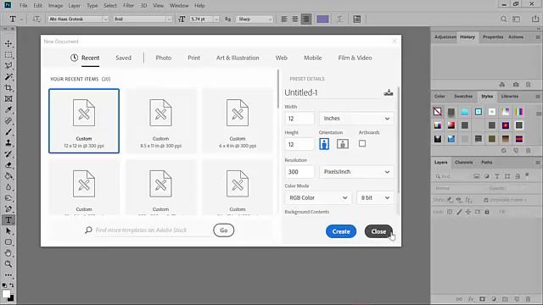Click the create warped text icon
Image resolution: width=543 pixels, height=305 pixels.
(x=339, y=19)
